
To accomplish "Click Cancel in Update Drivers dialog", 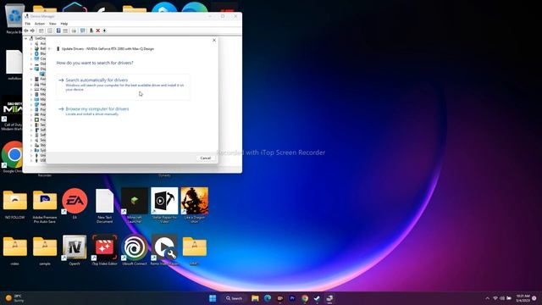I will pos(205,158).
